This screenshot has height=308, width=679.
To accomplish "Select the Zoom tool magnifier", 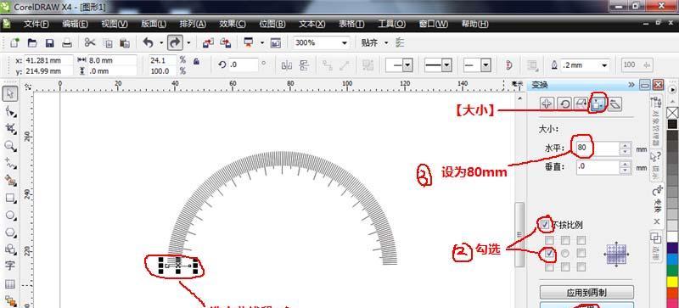I will pos(10,146).
